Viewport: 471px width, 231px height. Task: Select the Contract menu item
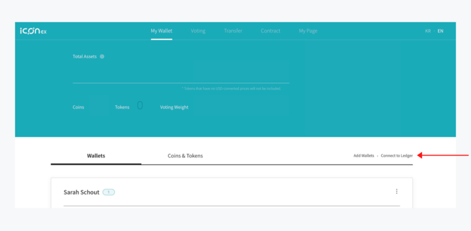[271, 31]
